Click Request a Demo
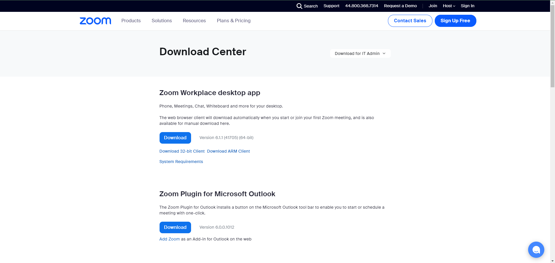 tap(400, 6)
